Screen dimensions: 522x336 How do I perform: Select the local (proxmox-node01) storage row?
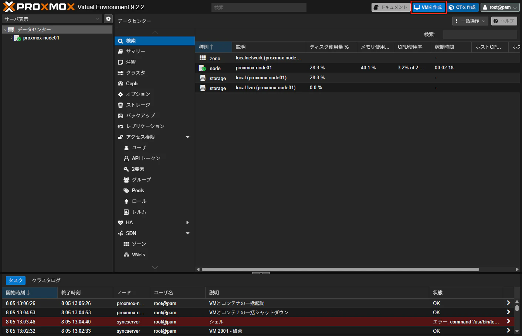[x=357, y=78]
